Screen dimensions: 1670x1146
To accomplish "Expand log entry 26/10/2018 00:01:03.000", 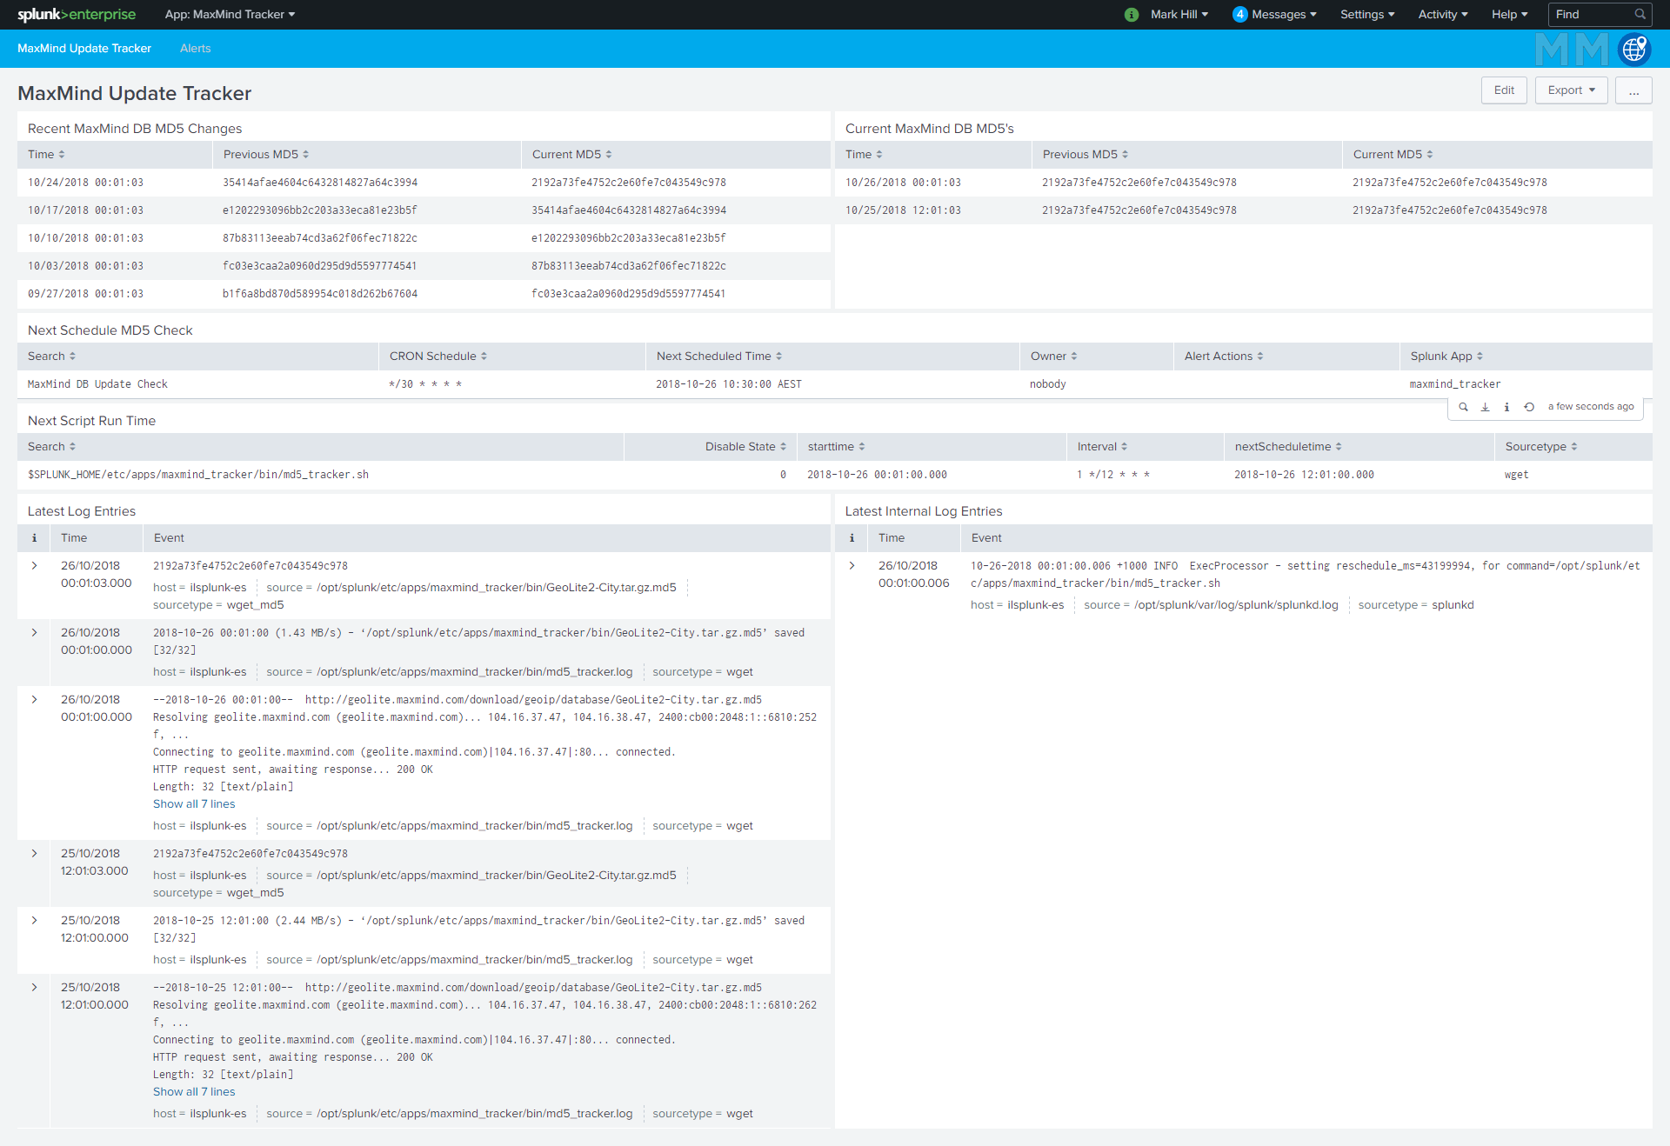I will coord(34,566).
